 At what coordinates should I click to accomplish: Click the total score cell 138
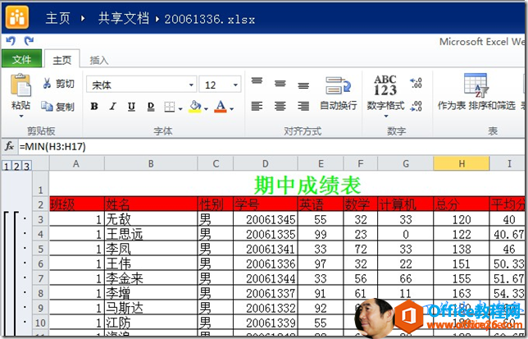(462, 249)
